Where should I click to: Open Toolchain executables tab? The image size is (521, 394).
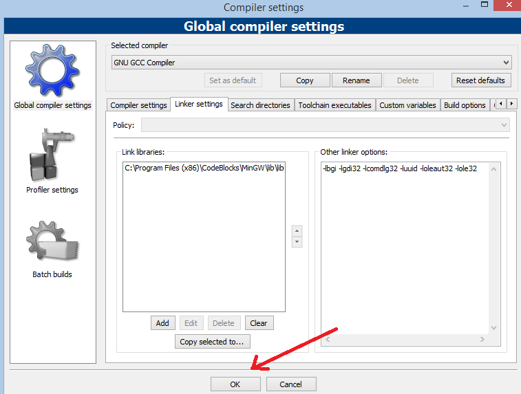pyautogui.click(x=335, y=105)
